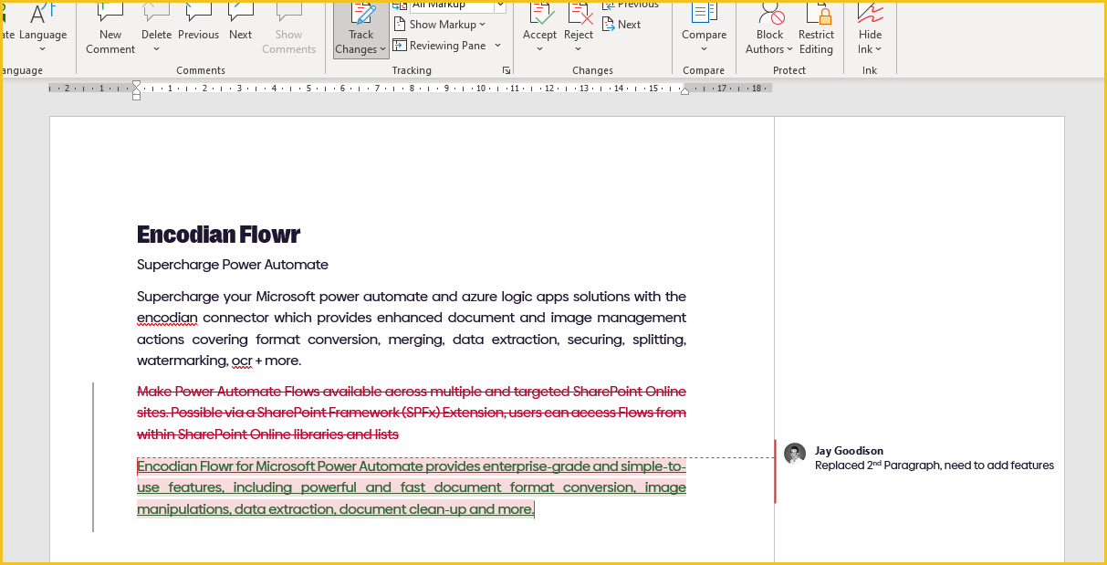Click the Supercharge Power Automate subtitle
Screen dimensions: 1107x565
[x=233, y=265]
